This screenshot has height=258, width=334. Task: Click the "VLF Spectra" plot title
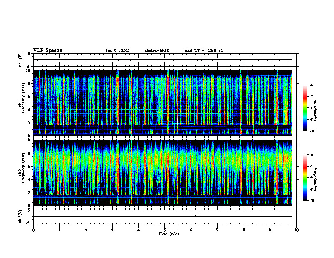[x=48, y=51]
